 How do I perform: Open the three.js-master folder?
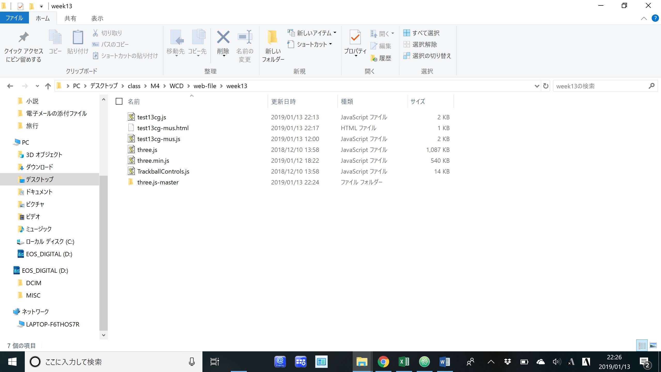point(158,182)
